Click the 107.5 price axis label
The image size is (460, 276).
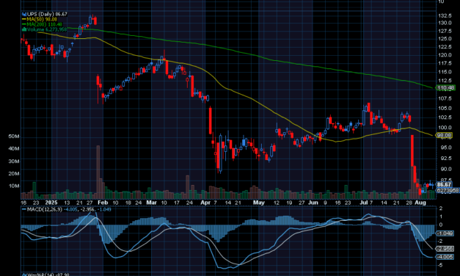[x=445, y=98]
